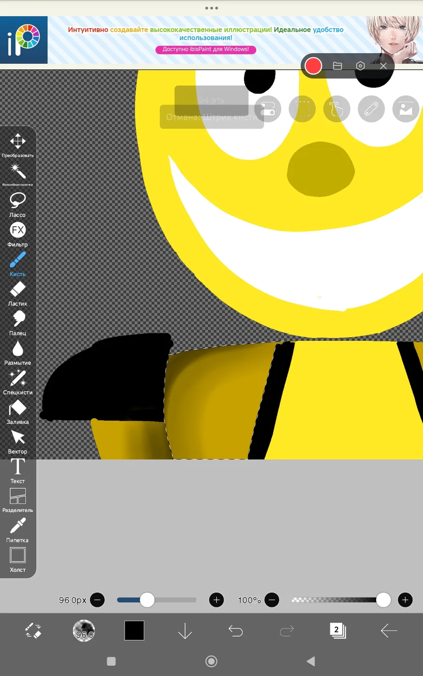Open brush selector showing 96.0
The width and height of the screenshot is (423, 676).
[84, 631]
